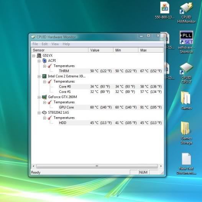
Task: Click Core #1 max value 57 °C
Action: 151,92
